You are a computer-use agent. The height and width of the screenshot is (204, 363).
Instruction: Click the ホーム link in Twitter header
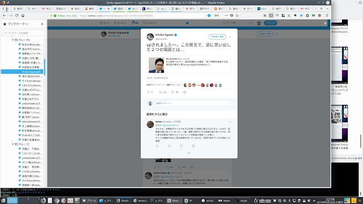104,23
